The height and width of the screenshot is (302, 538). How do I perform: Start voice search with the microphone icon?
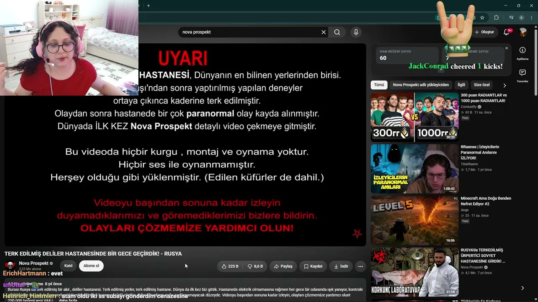click(356, 32)
